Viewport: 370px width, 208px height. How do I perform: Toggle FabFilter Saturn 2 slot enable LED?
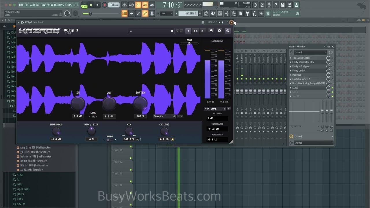[x=332, y=79]
